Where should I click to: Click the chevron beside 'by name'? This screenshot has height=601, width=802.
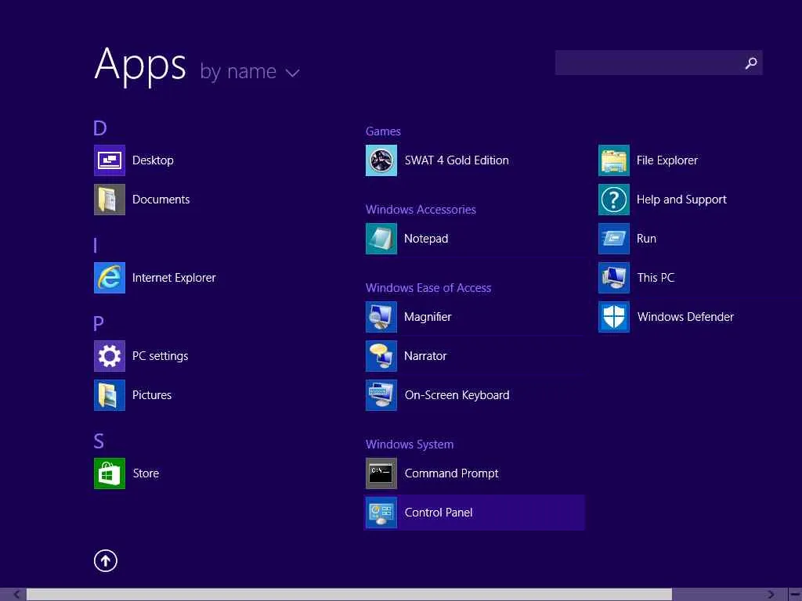pos(292,73)
